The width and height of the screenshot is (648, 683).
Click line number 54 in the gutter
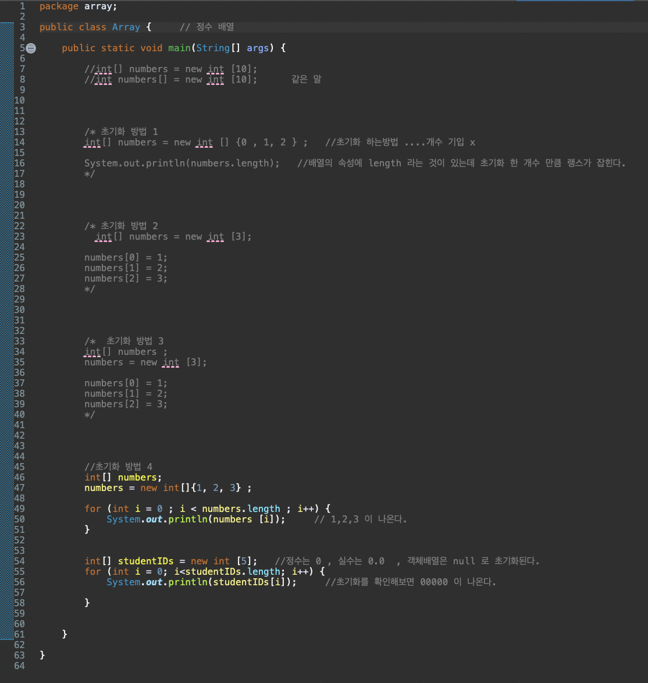(20, 561)
